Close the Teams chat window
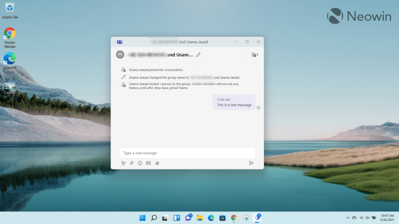The height and width of the screenshot is (224, 399). [x=258, y=41]
